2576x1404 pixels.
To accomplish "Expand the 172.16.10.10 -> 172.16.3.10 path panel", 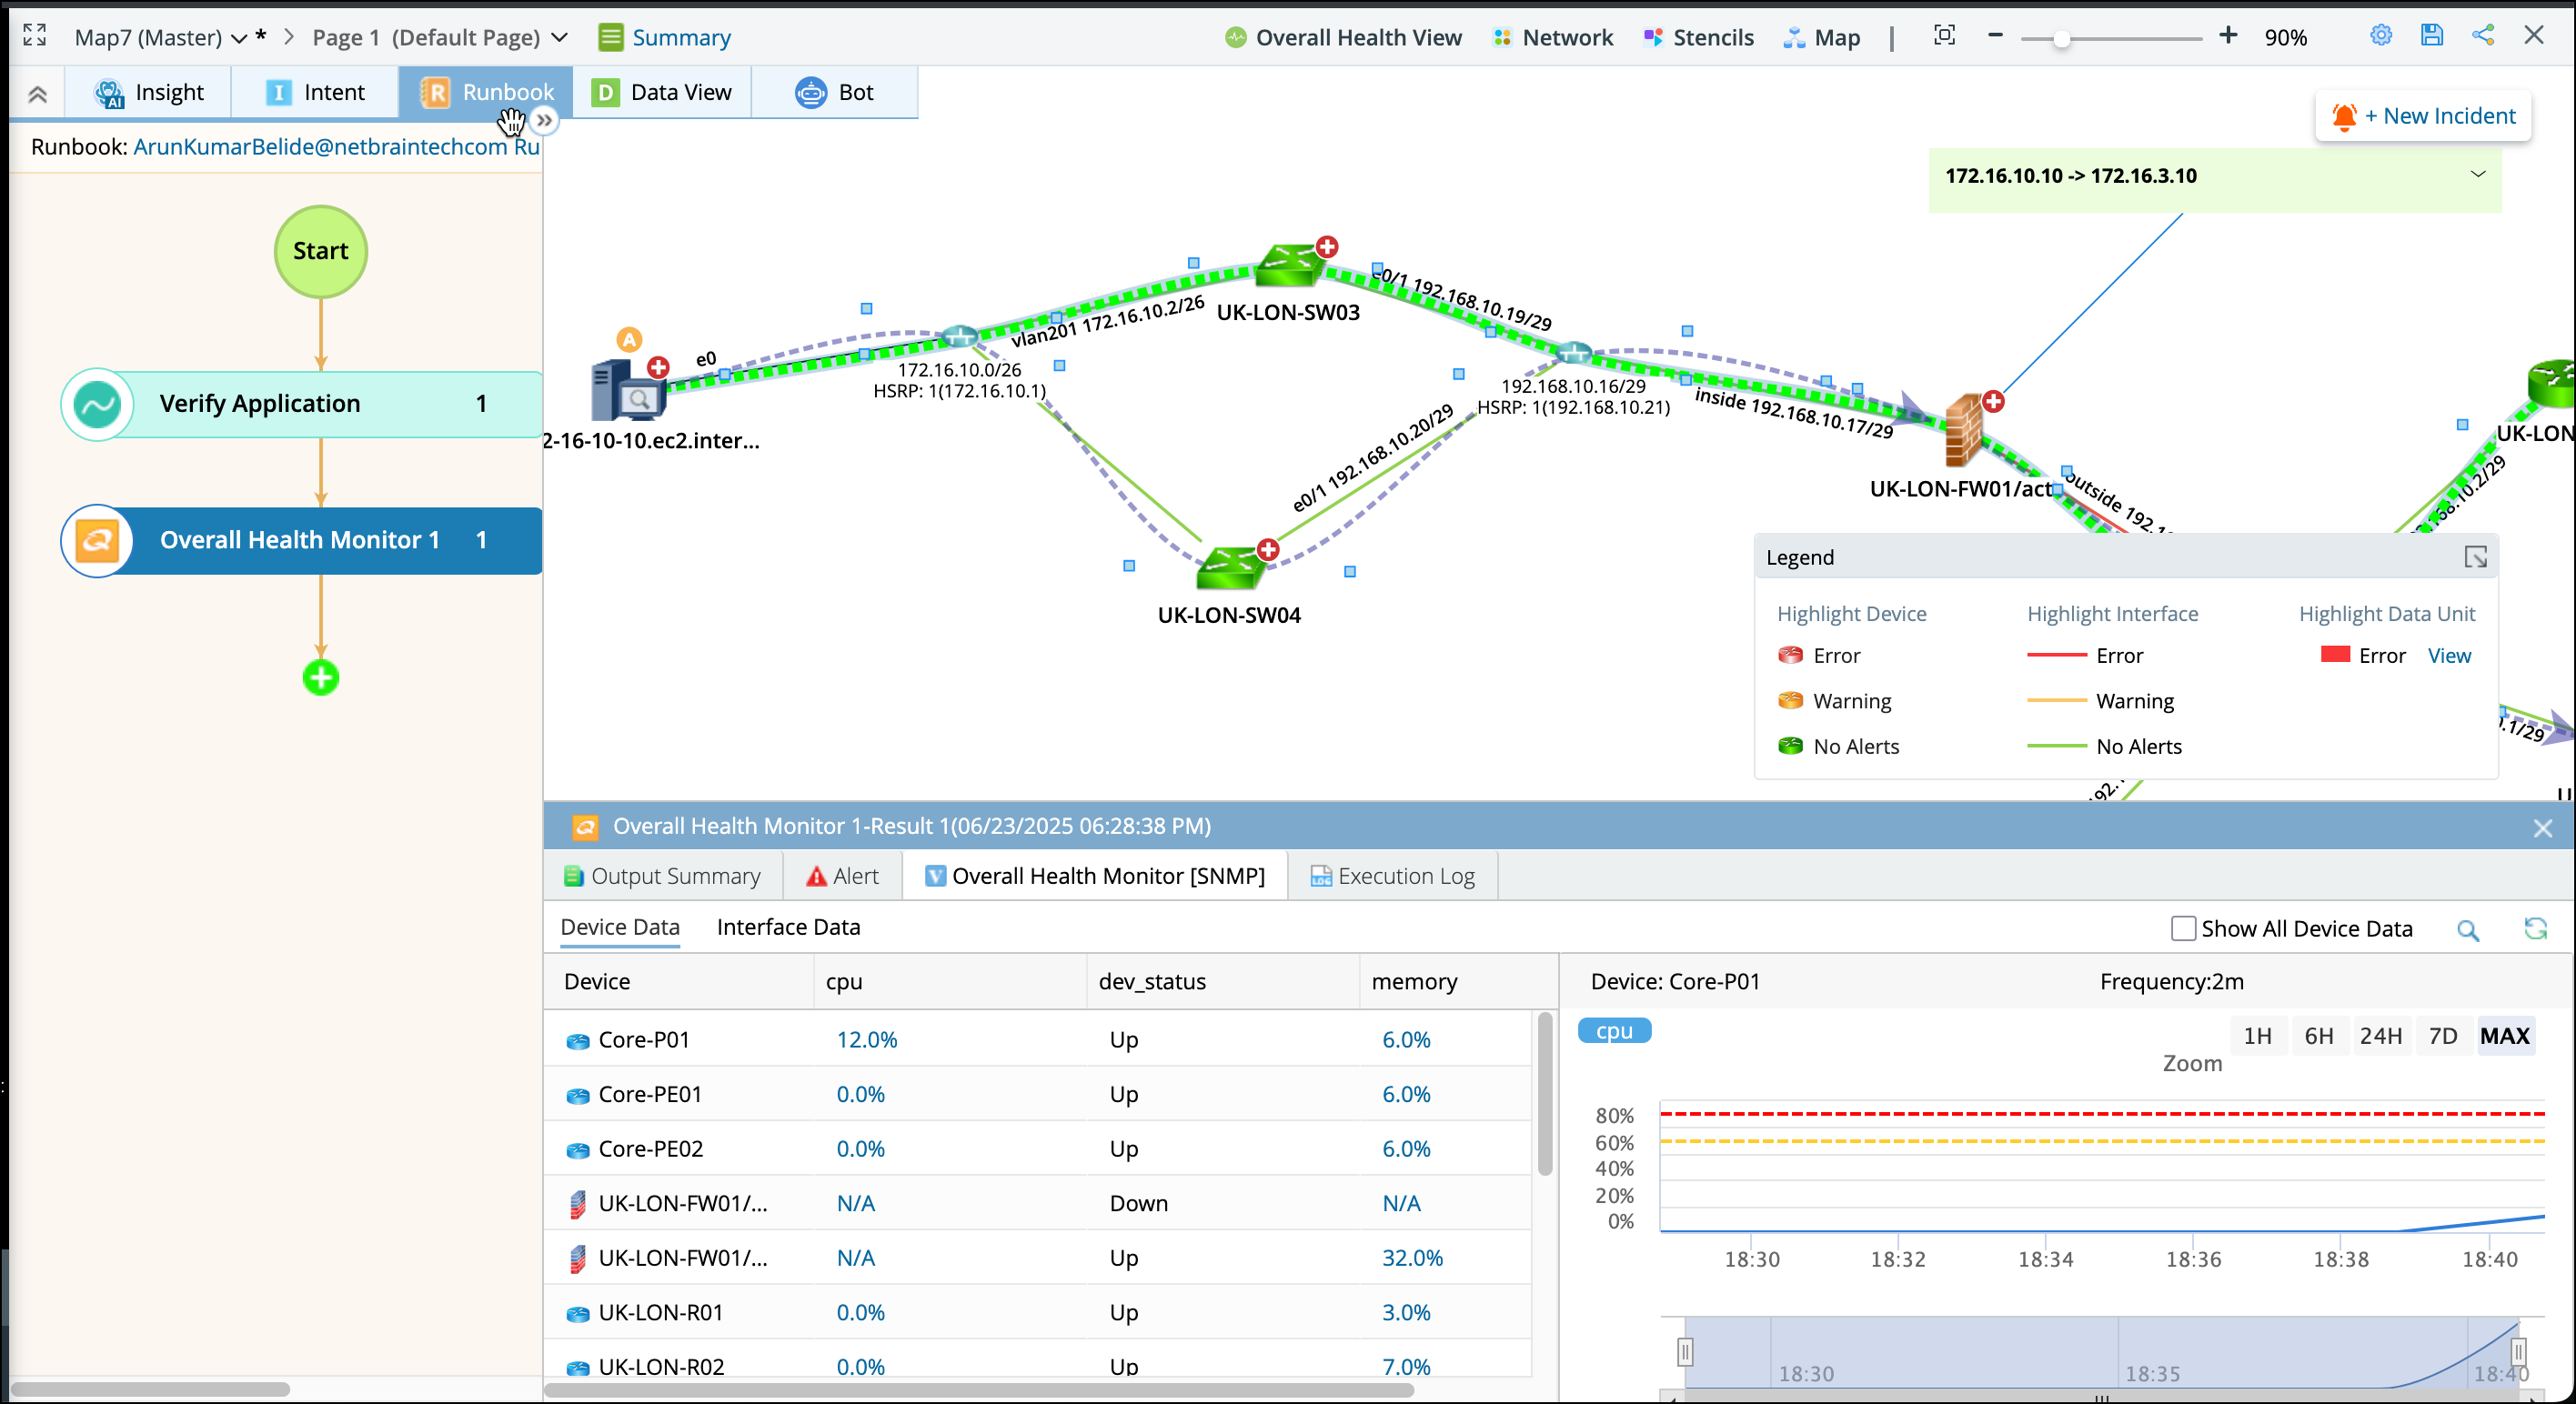I will pos(2477,175).
